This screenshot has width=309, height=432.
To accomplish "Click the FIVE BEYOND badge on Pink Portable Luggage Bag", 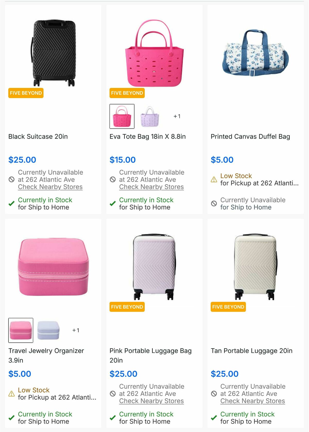I will tap(127, 307).
